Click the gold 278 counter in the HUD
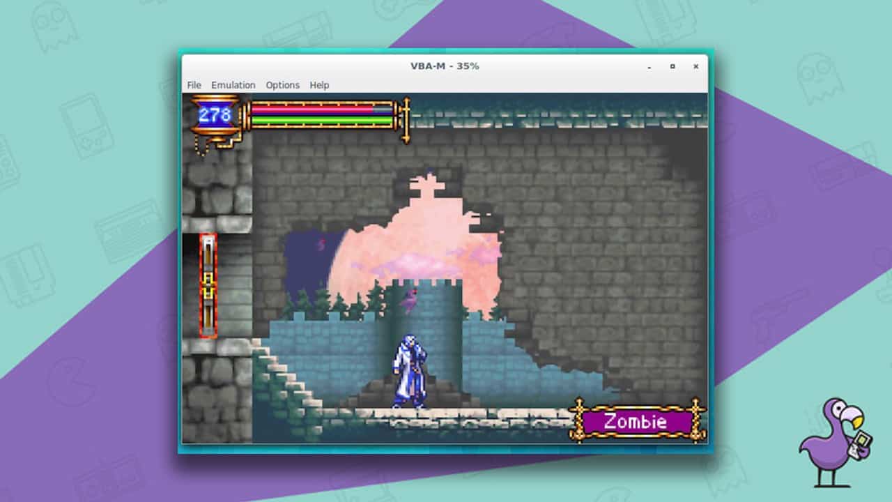The image size is (892, 502). (215, 115)
